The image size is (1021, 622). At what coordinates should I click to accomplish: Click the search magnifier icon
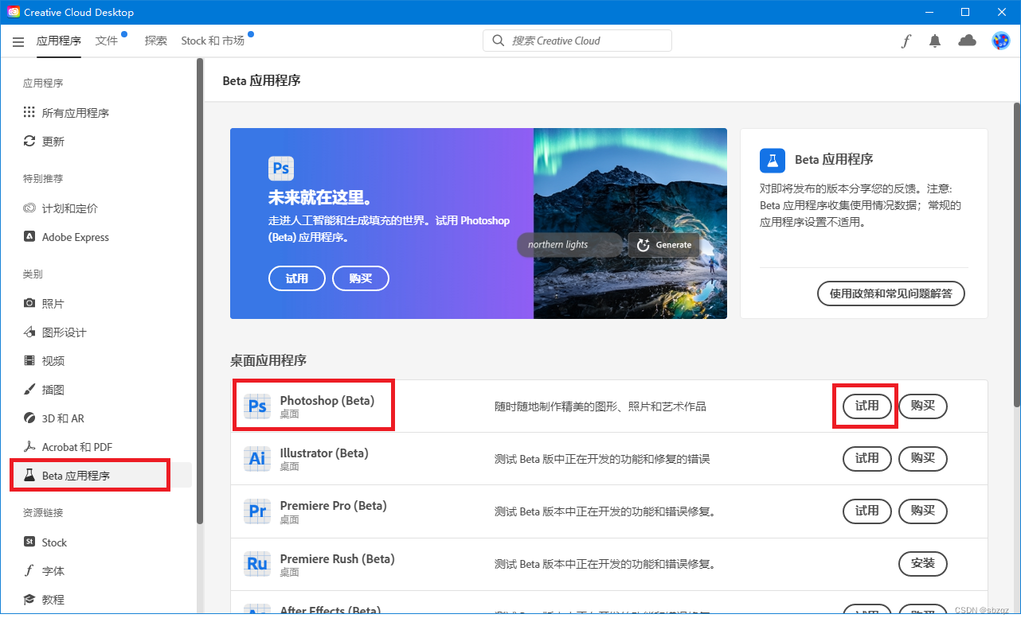point(499,41)
